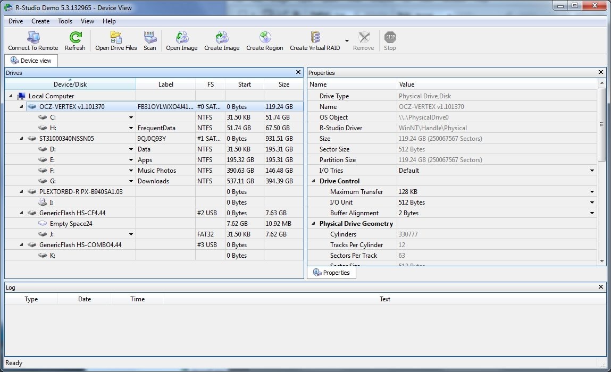Click the Properties panel scroll-up arrow
Viewport: 611px width, 372px height.
(x=601, y=83)
